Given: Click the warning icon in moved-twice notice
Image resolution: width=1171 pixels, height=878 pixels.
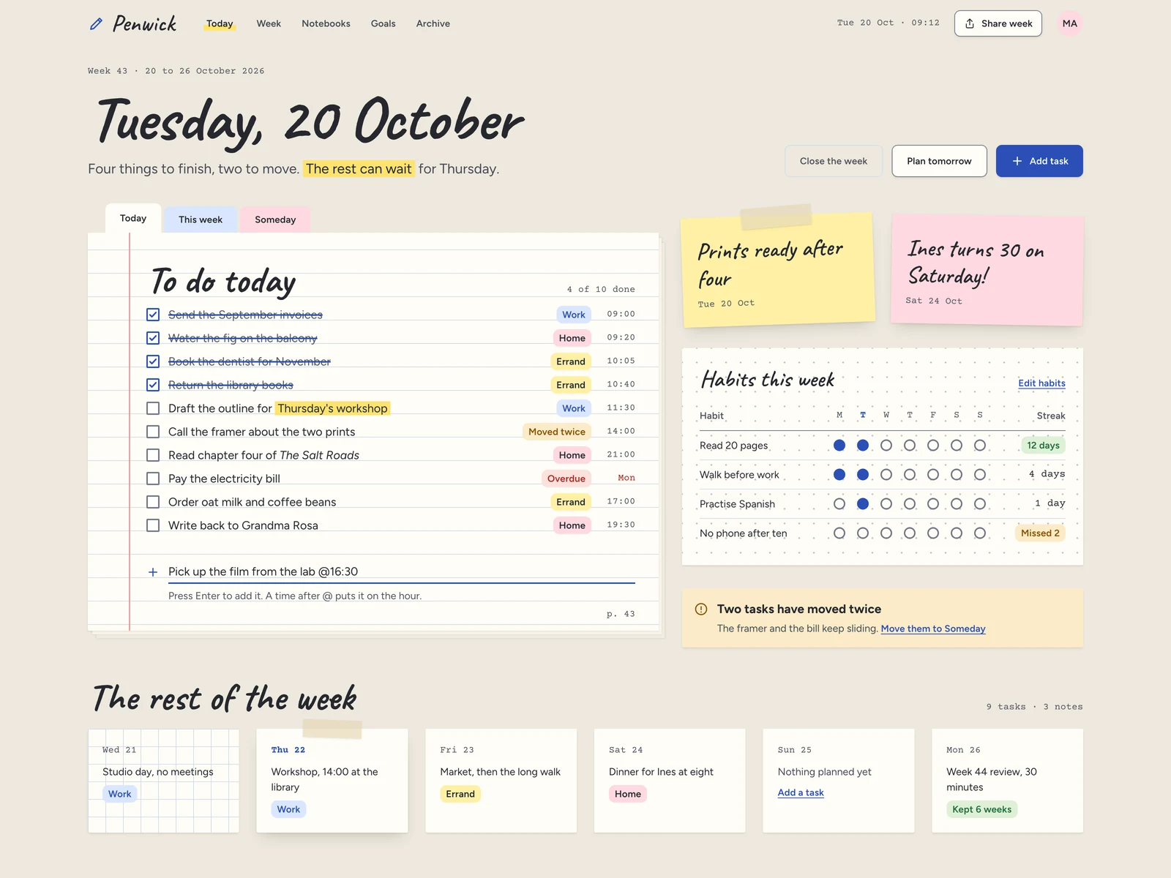Looking at the screenshot, I should 701,609.
